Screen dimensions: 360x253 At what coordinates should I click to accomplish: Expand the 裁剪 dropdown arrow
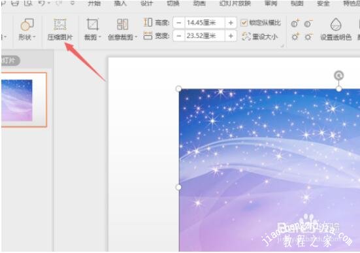(x=100, y=37)
